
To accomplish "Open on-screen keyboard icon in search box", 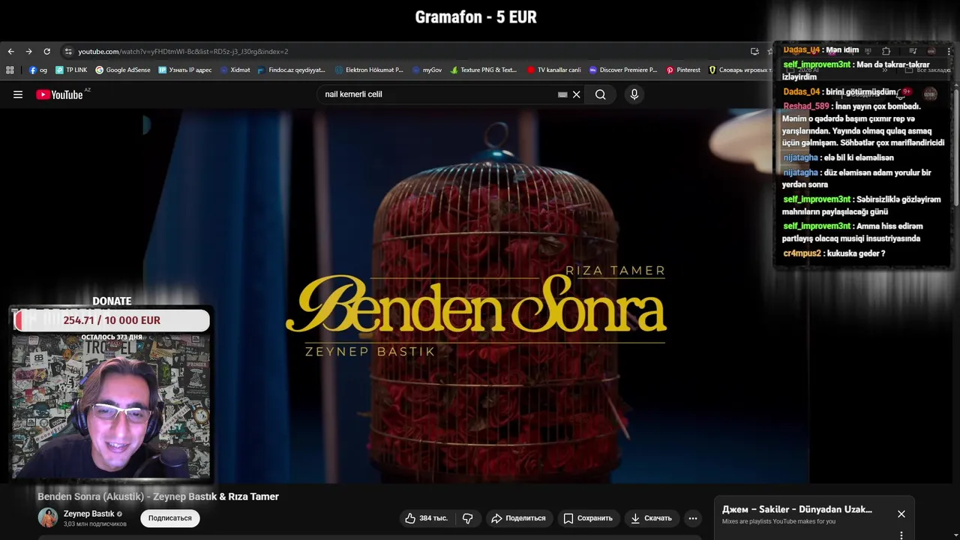I will [x=562, y=94].
